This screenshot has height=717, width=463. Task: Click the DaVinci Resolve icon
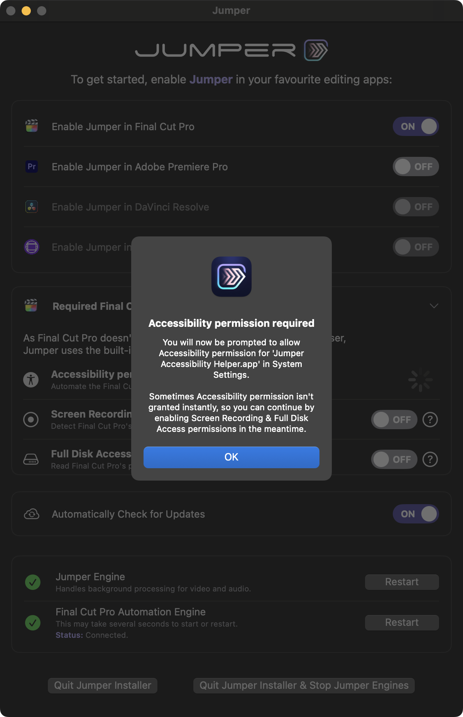[32, 207]
